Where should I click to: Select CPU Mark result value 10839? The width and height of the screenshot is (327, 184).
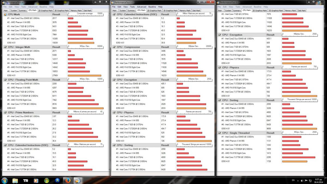click(x=55, y=43)
